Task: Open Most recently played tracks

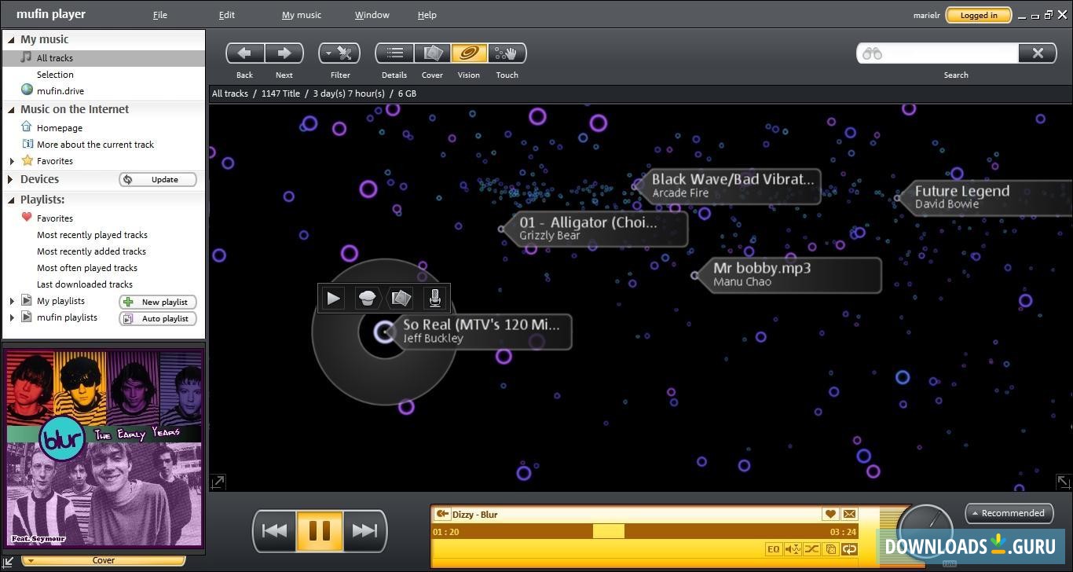Action: click(x=92, y=235)
